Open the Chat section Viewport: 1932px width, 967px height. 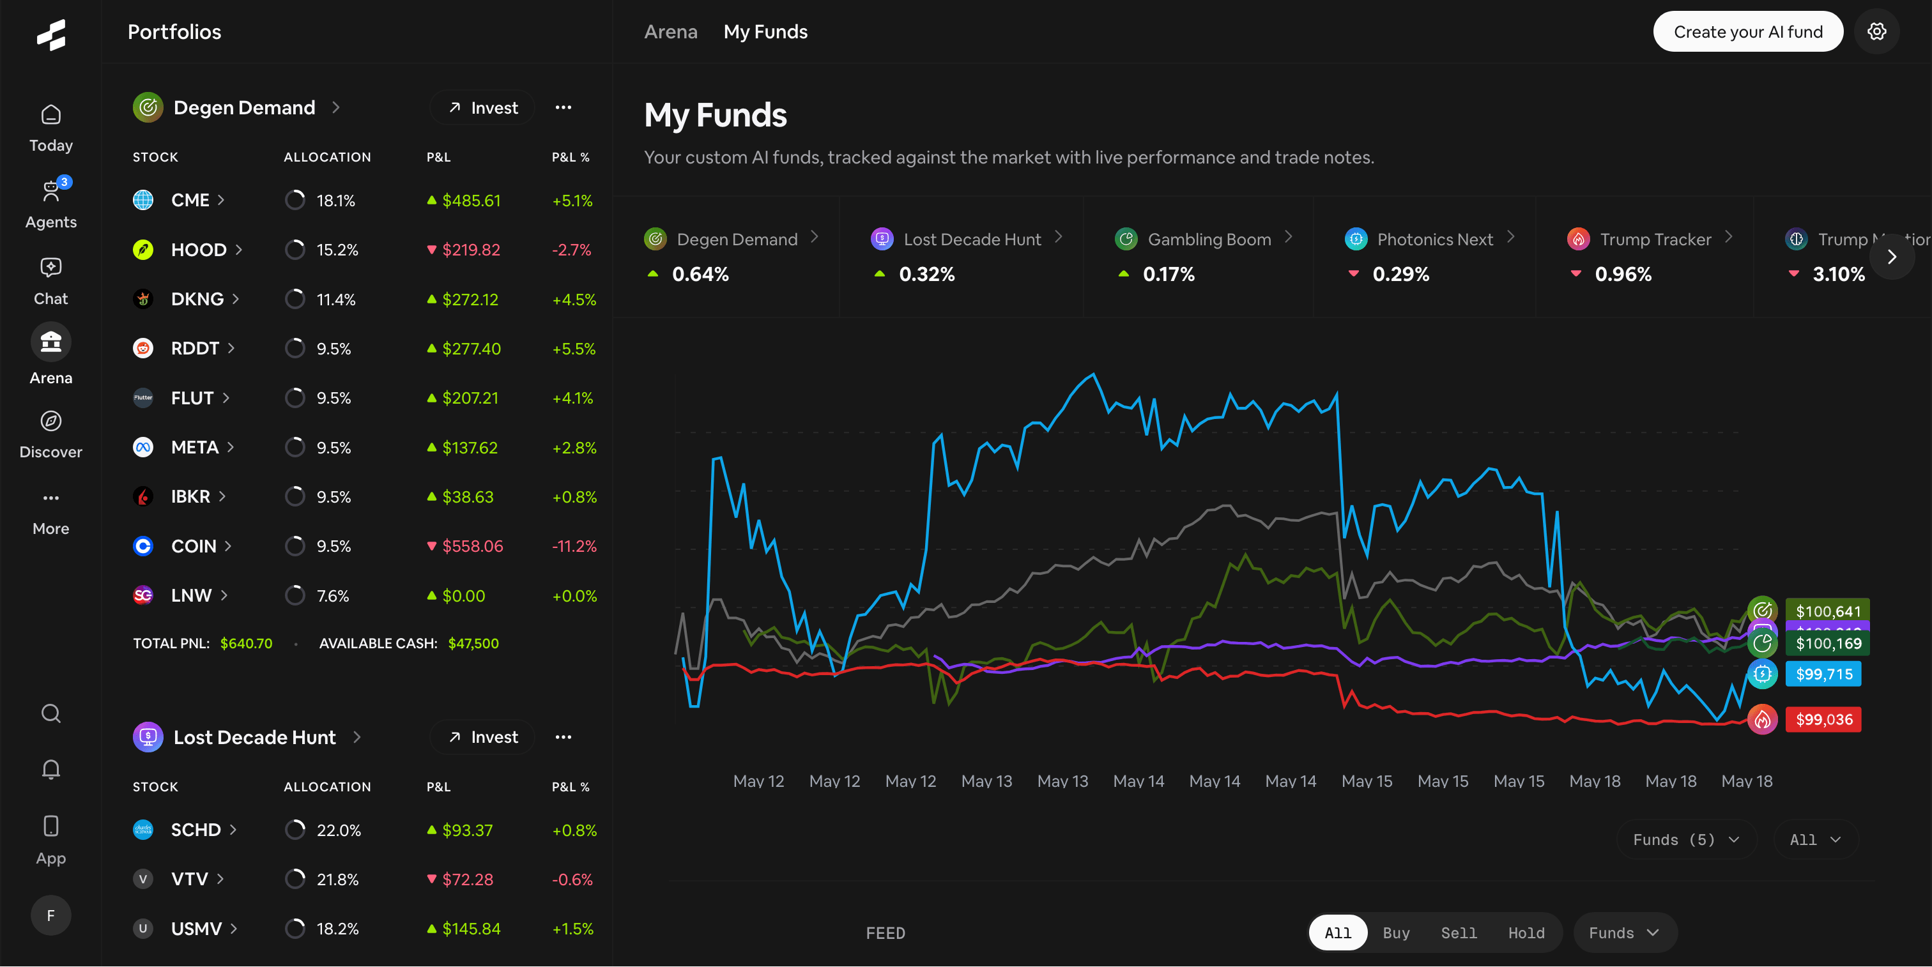point(51,282)
